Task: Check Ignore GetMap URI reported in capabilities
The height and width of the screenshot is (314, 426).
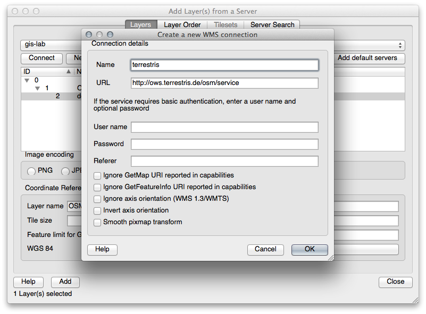Action: [x=97, y=175]
